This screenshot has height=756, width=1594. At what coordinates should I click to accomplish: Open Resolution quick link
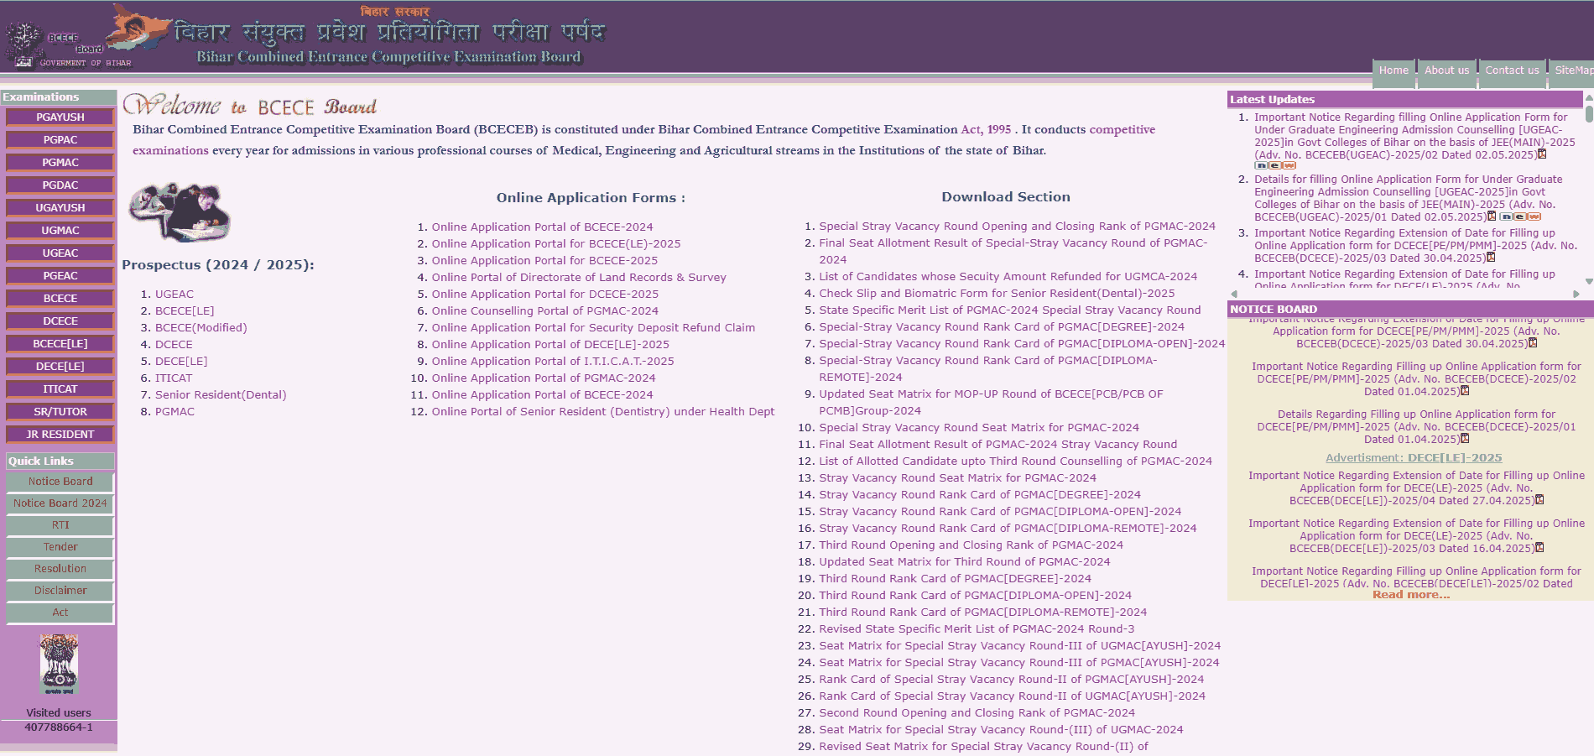60,569
